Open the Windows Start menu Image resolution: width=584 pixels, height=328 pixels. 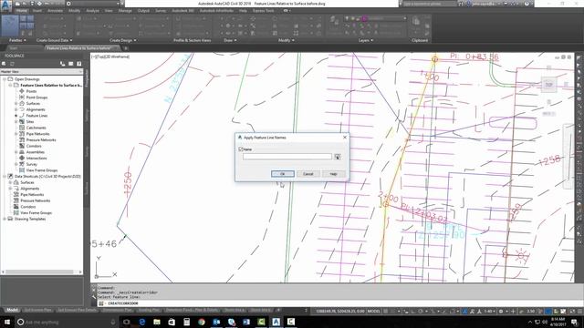7,322
